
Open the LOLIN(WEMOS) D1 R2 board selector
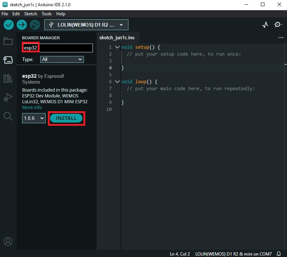(86, 25)
